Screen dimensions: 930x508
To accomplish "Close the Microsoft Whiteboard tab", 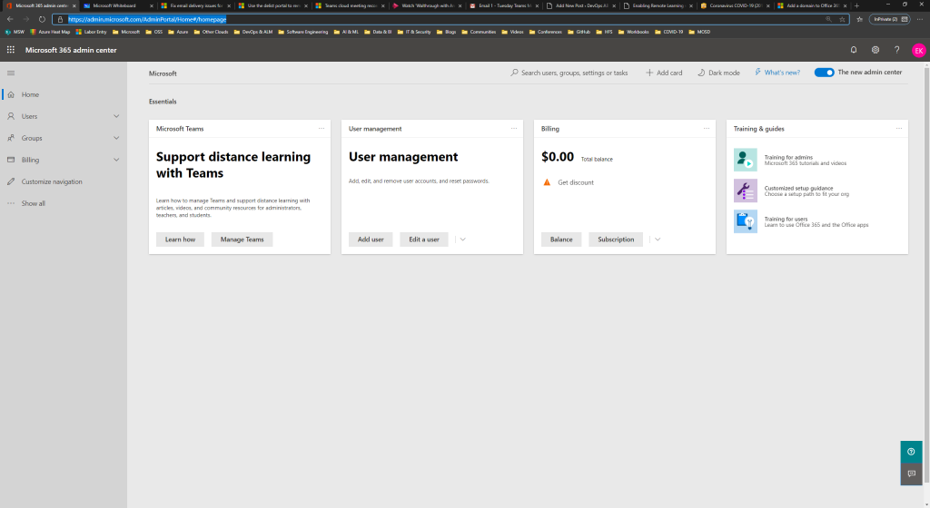I will 152,5.
